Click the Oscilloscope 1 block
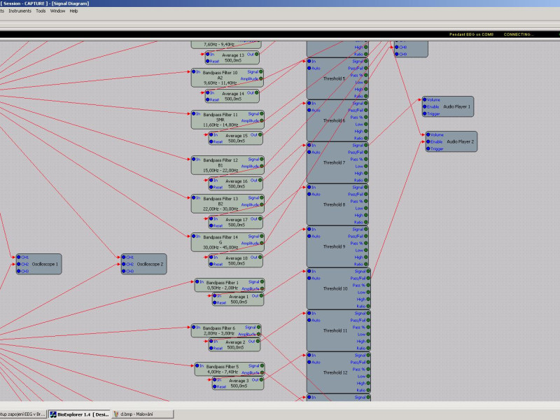Screen dimensions: 560x420 tap(45, 264)
